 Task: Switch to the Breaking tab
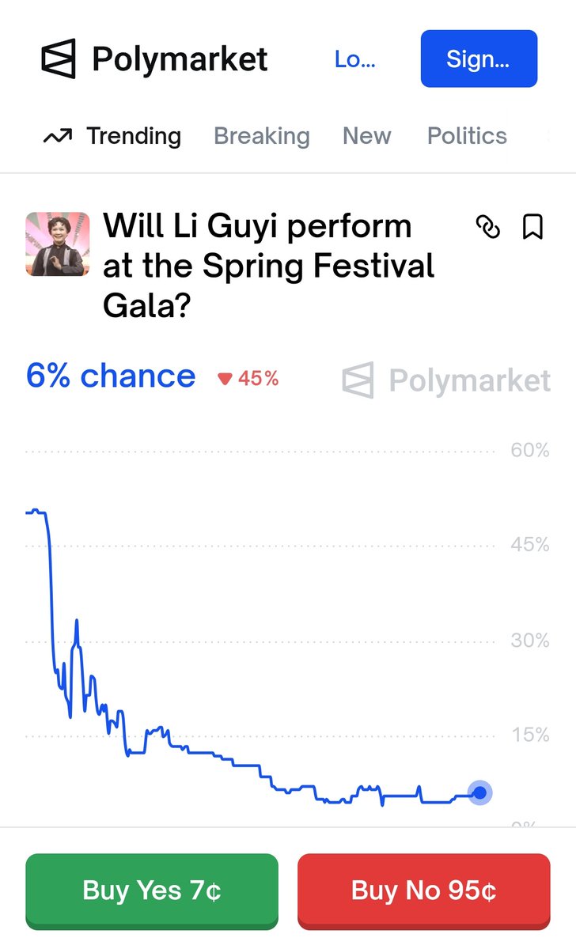(261, 136)
